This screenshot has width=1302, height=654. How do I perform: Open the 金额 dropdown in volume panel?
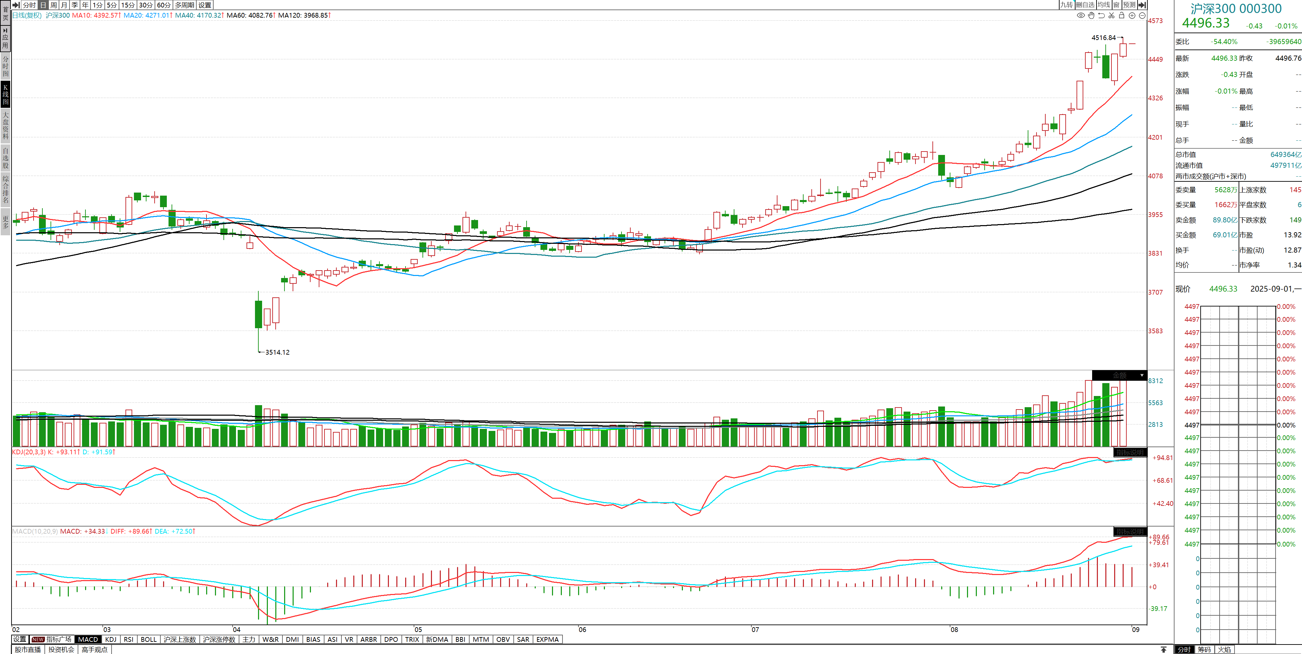(x=1142, y=376)
